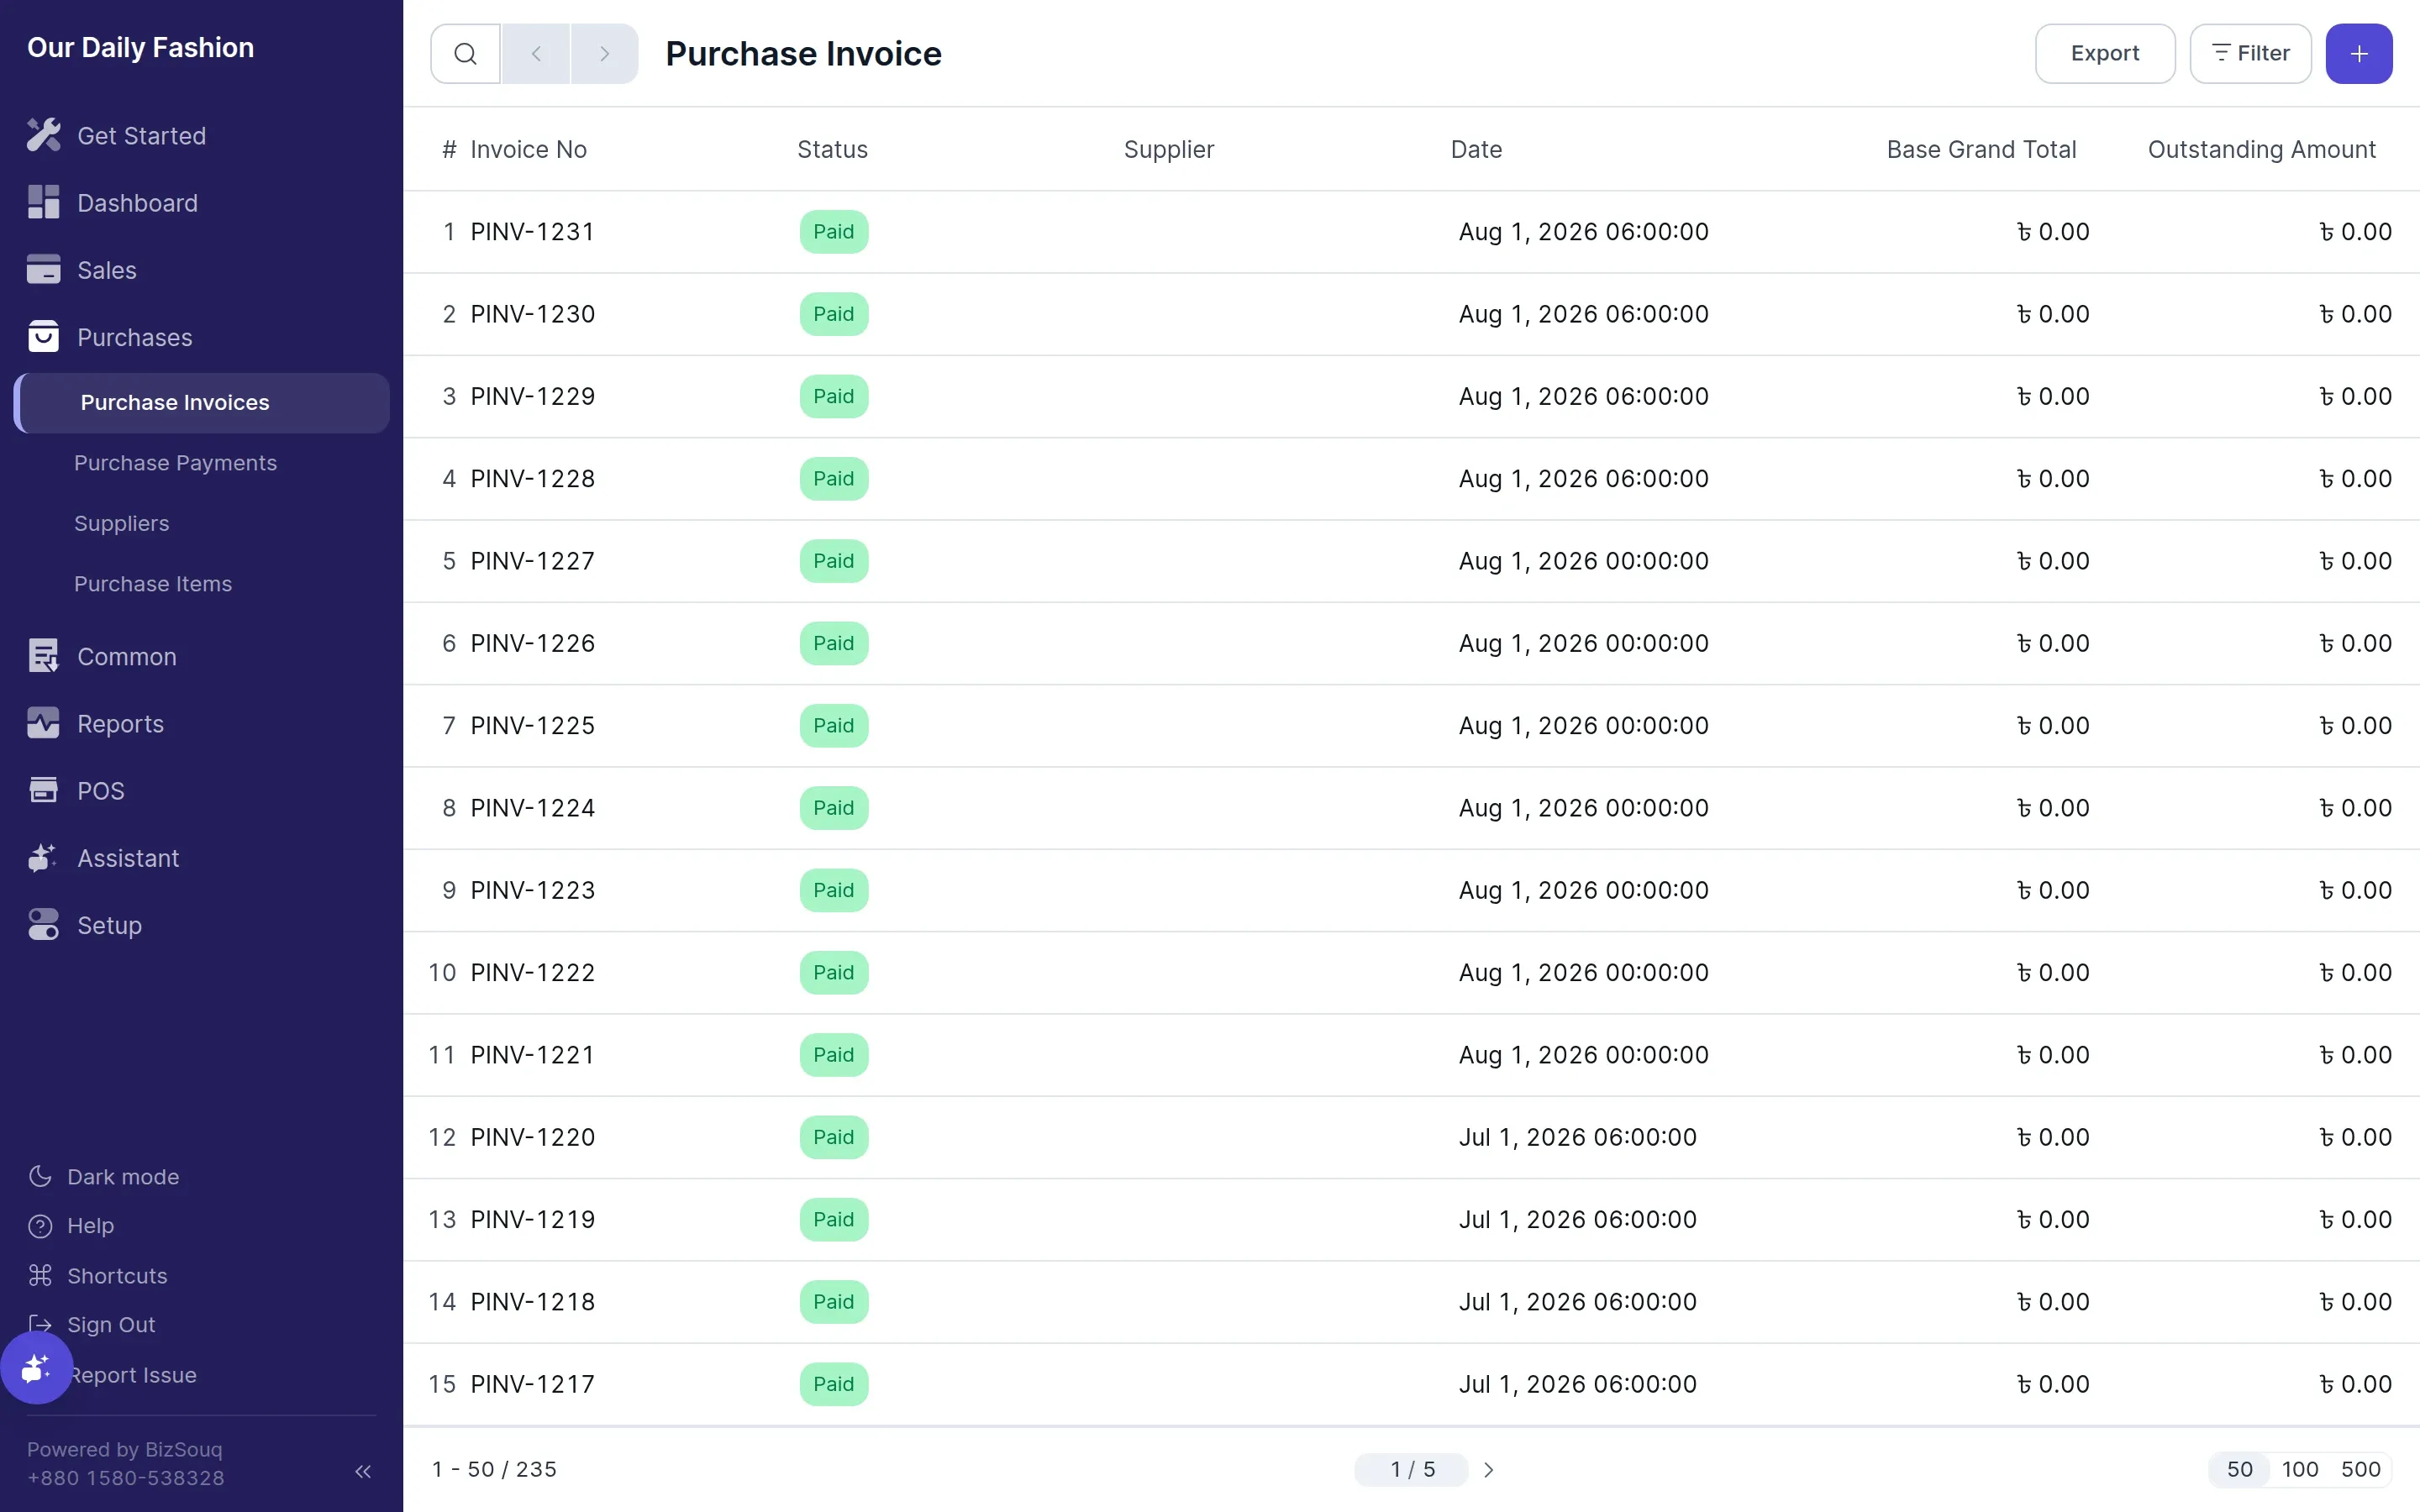Select Purchase Invoices sidebar item
Screen dimensions: 2420x1512
[203, 403]
